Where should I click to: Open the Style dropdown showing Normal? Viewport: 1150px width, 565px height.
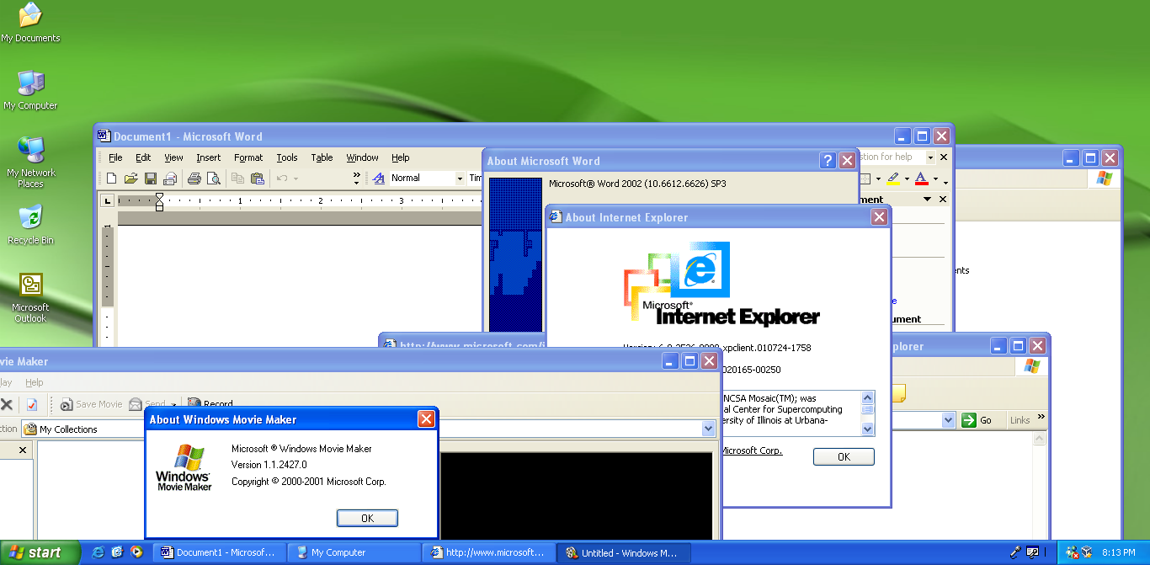pyautogui.click(x=460, y=179)
